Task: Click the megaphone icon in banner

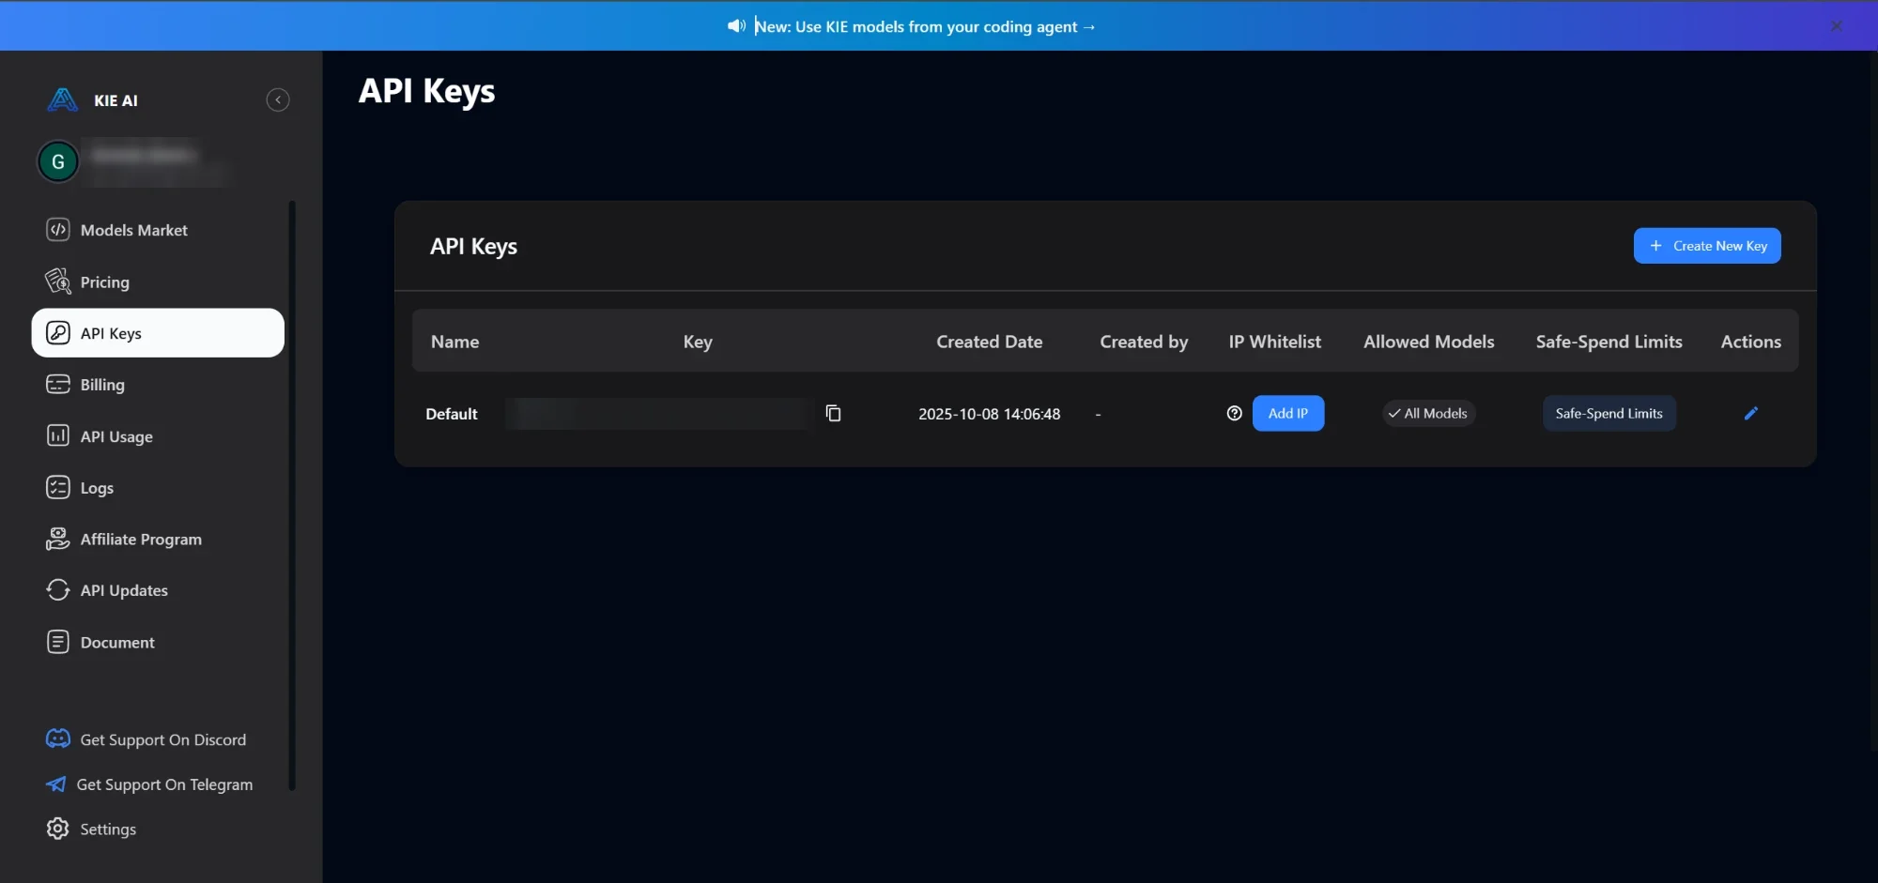Action: [736, 25]
